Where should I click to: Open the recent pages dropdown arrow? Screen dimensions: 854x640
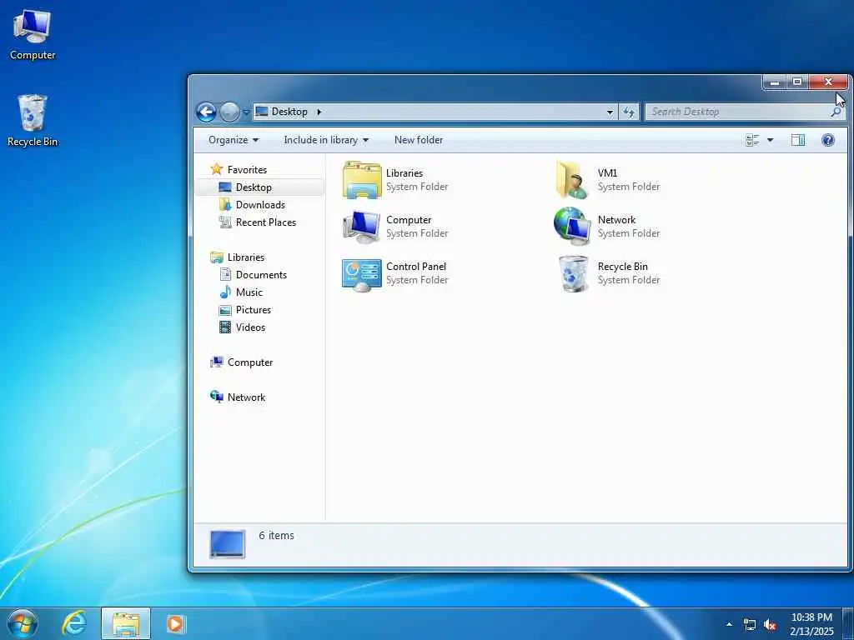tap(246, 112)
